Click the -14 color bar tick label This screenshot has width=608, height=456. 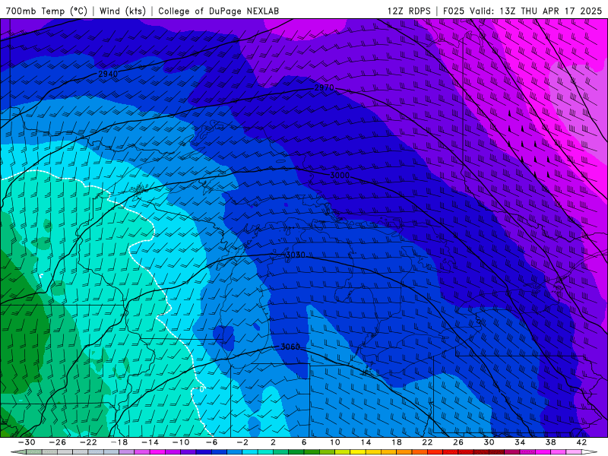[x=150, y=442]
